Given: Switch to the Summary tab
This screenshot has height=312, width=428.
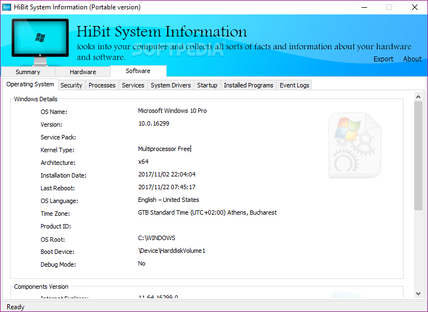Looking at the screenshot, I should [28, 72].
